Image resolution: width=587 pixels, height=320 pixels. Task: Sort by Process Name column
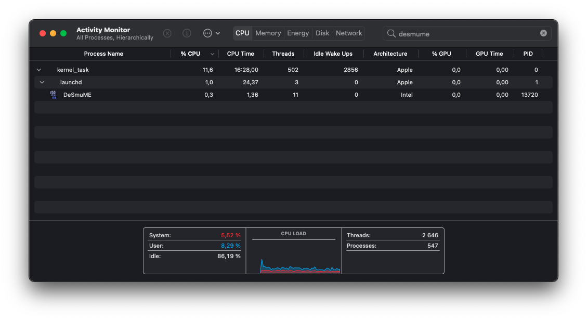[103, 54]
